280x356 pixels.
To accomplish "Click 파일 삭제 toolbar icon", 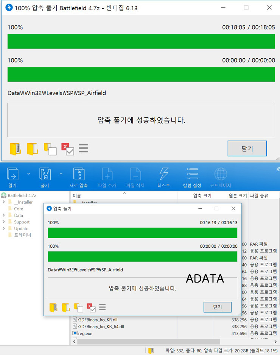I will [135, 178].
